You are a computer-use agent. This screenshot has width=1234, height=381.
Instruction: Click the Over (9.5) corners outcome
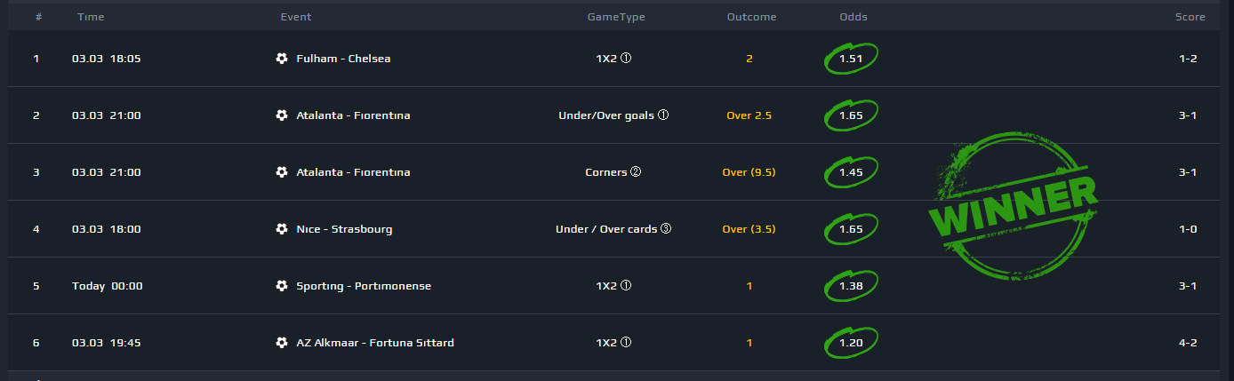point(749,172)
